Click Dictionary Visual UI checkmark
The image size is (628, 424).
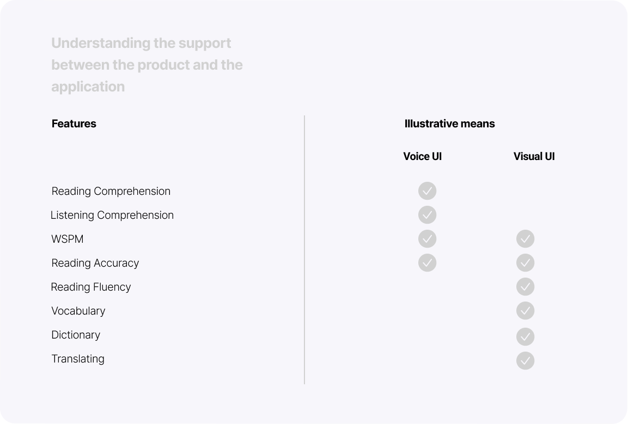[525, 337]
